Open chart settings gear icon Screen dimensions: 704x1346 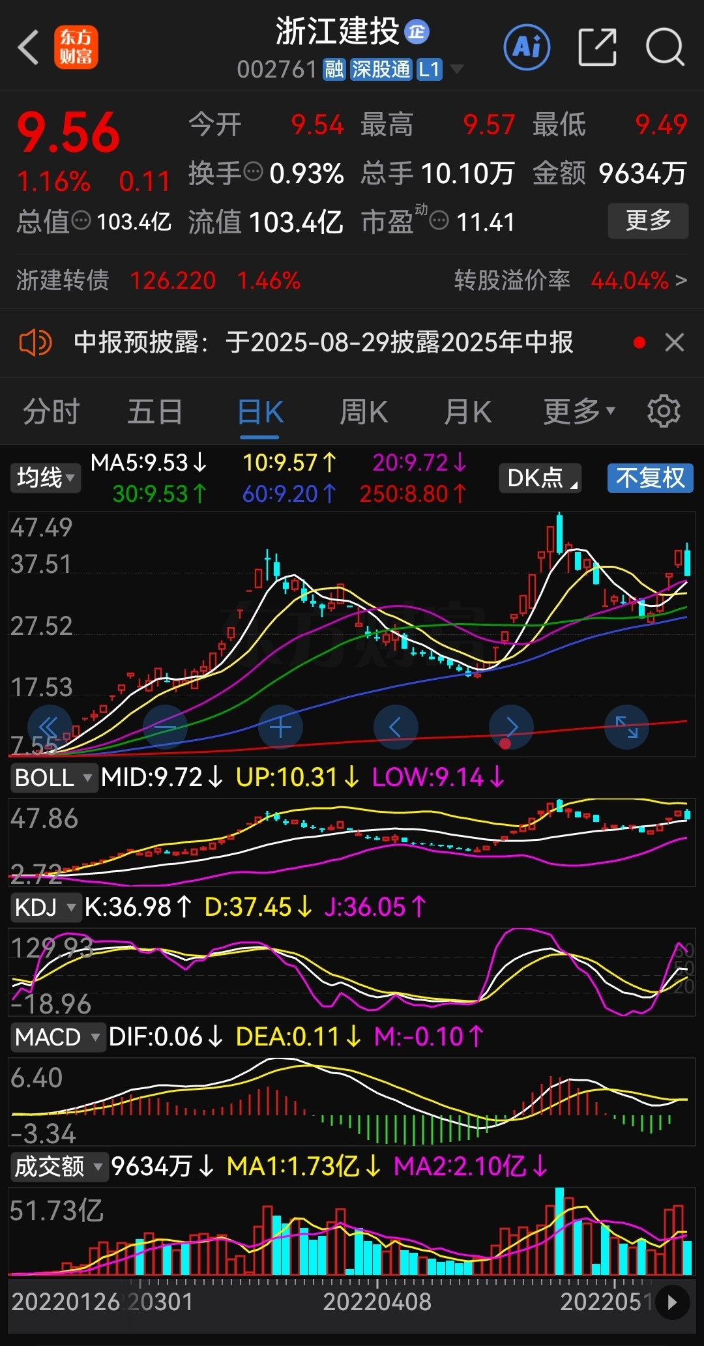click(664, 411)
